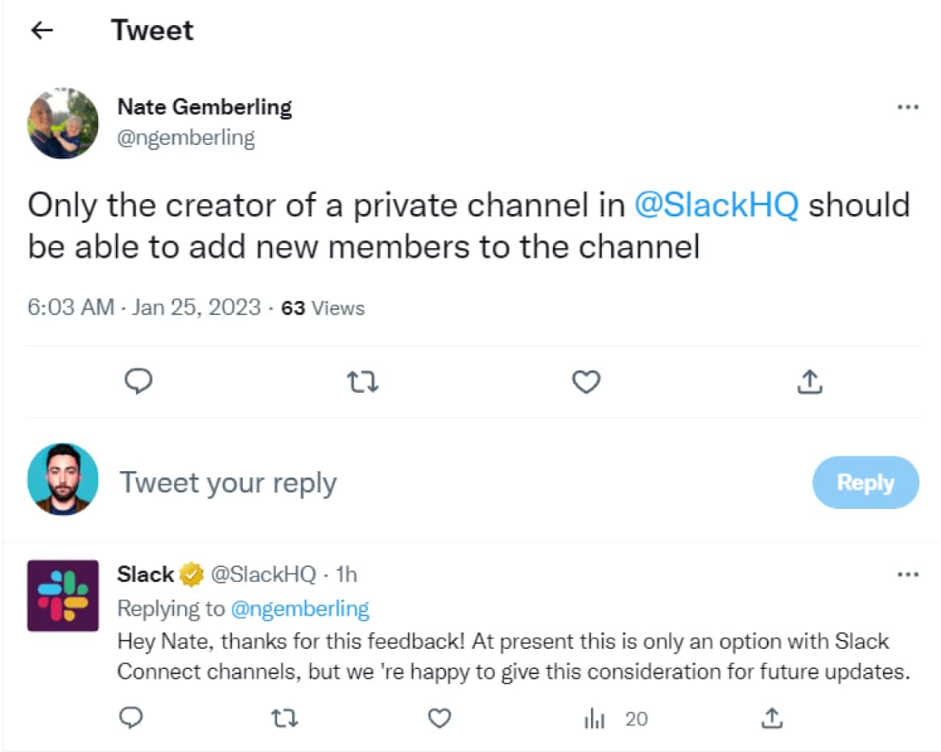
Task: Like the Slack reply
Action: (439, 717)
